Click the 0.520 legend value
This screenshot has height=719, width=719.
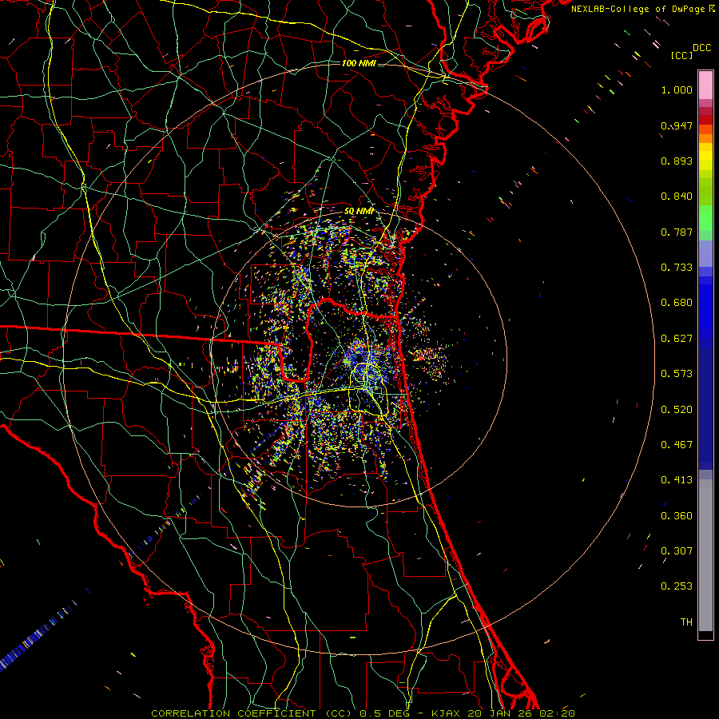(x=677, y=410)
